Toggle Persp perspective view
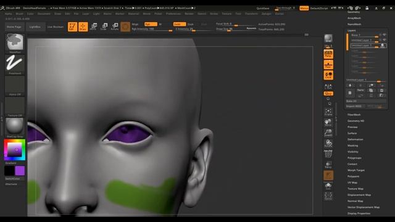Image resolution: width=395 pixels, height=222 pixels. point(328,54)
